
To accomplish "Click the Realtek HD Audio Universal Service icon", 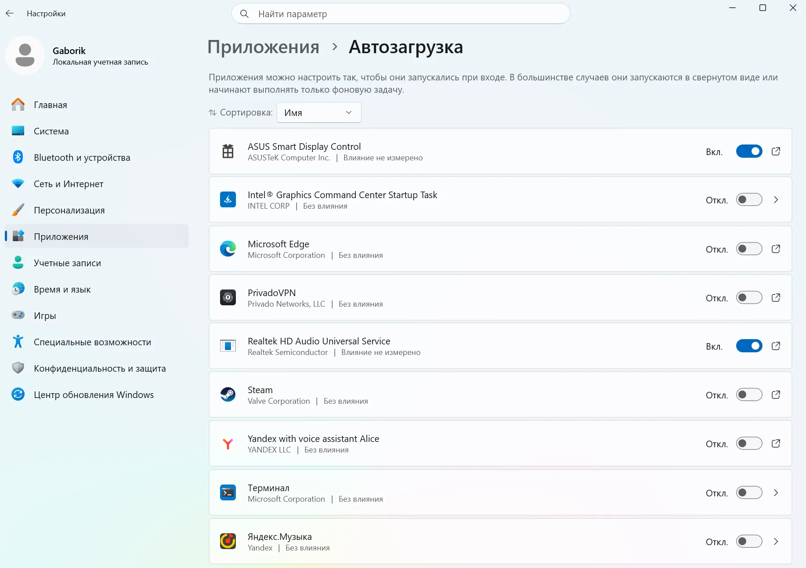I will point(228,346).
